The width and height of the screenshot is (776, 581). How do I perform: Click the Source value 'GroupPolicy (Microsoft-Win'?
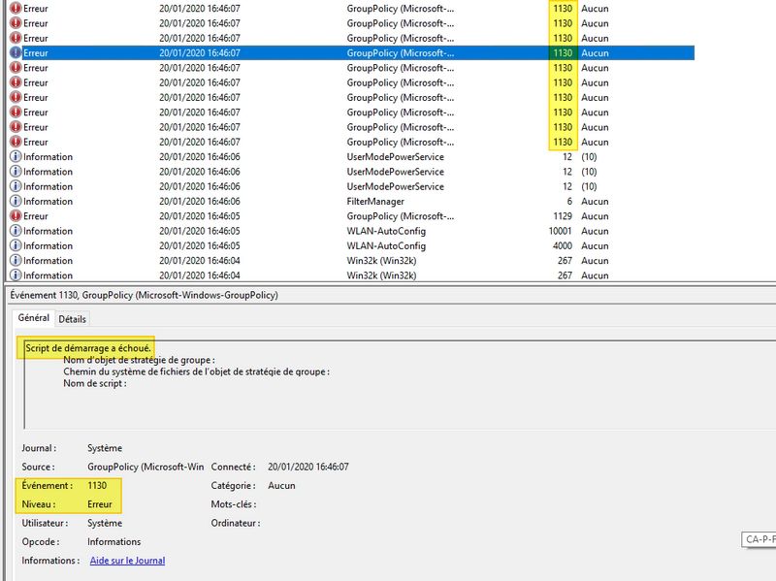pos(145,467)
